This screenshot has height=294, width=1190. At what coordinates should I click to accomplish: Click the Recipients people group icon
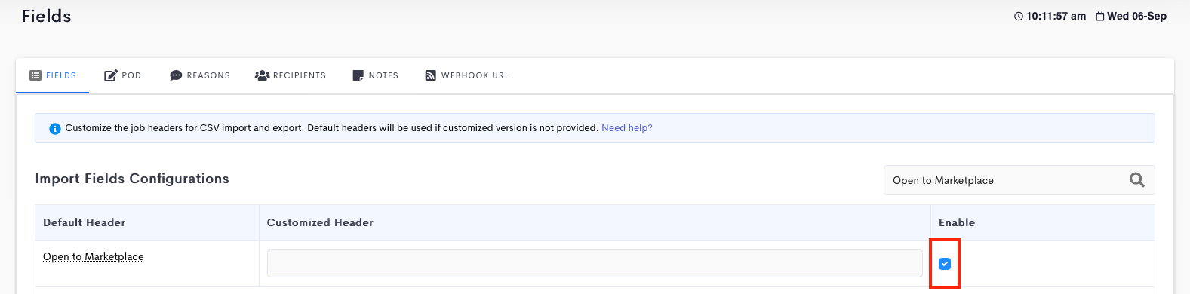[x=262, y=75]
